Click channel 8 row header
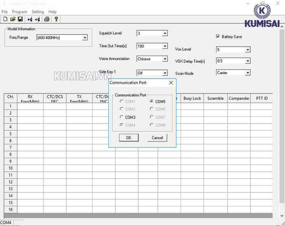The image size is (285, 226). (10, 154)
